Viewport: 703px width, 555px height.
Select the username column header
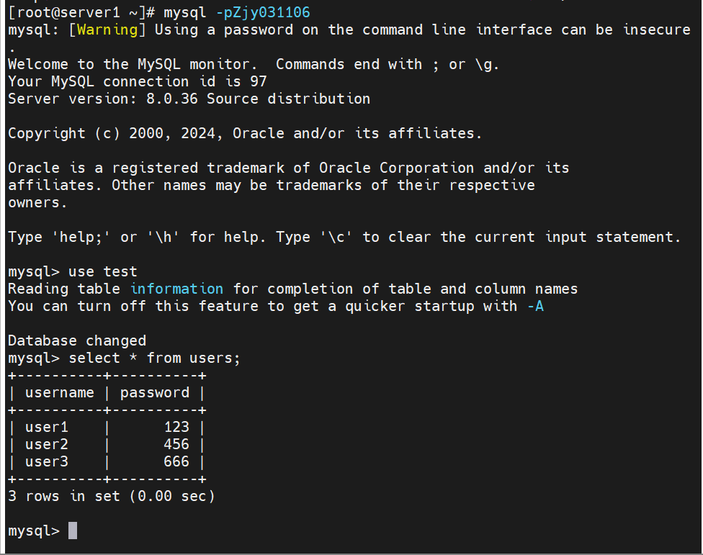tap(60, 393)
